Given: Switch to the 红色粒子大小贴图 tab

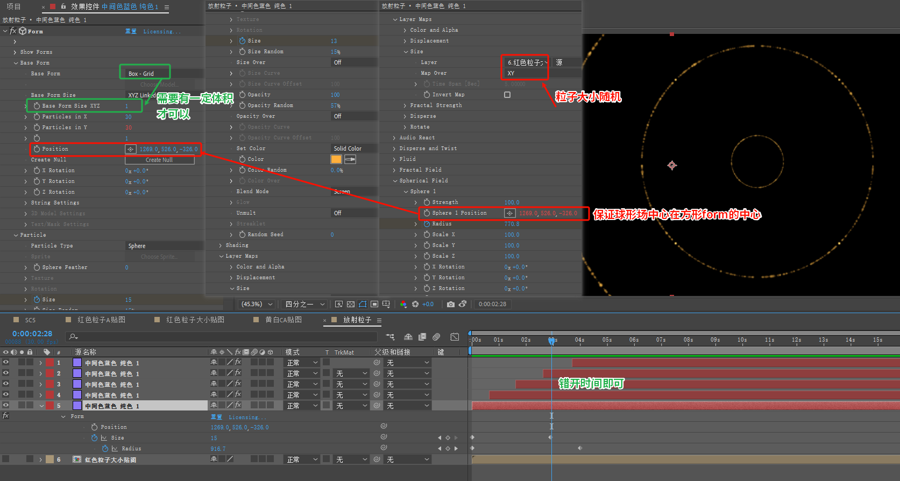Looking at the screenshot, I should [195, 320].
